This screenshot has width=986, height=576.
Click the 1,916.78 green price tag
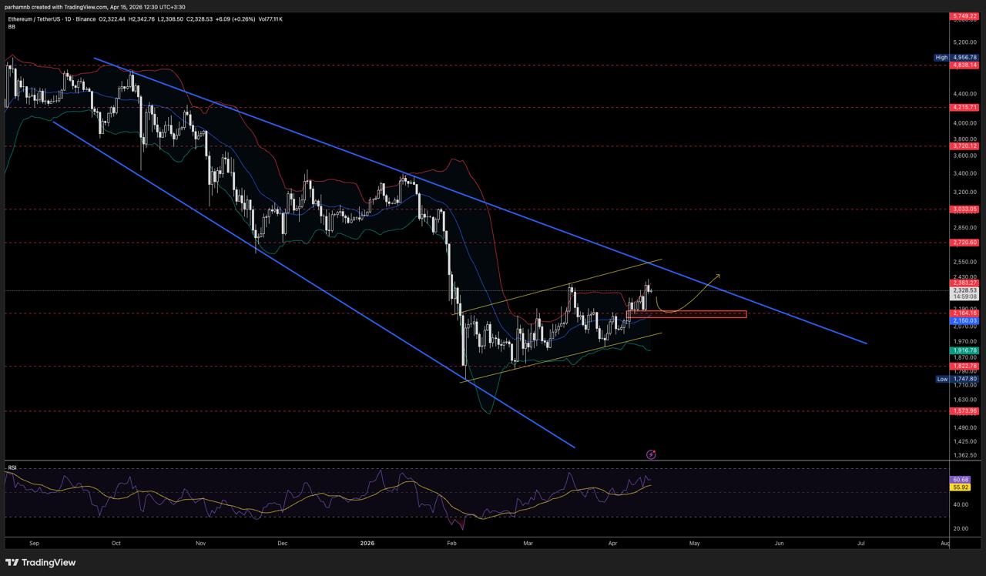tap(964, 350)
